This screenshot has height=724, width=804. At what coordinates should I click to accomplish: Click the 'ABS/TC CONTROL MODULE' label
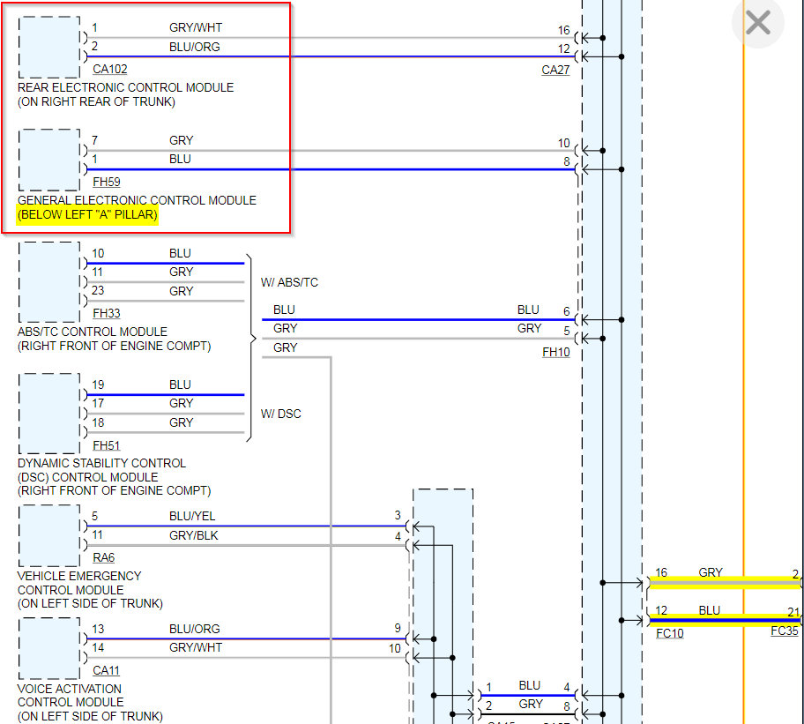pos(93,332)
